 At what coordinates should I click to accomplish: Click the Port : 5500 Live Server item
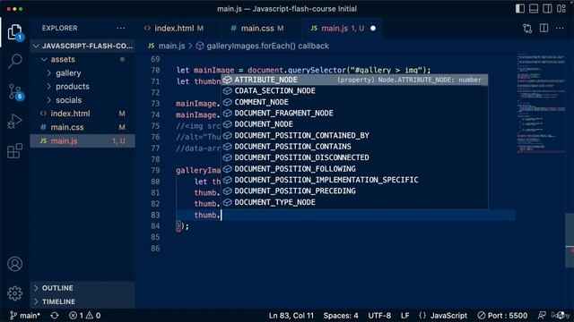coord(502,316)
